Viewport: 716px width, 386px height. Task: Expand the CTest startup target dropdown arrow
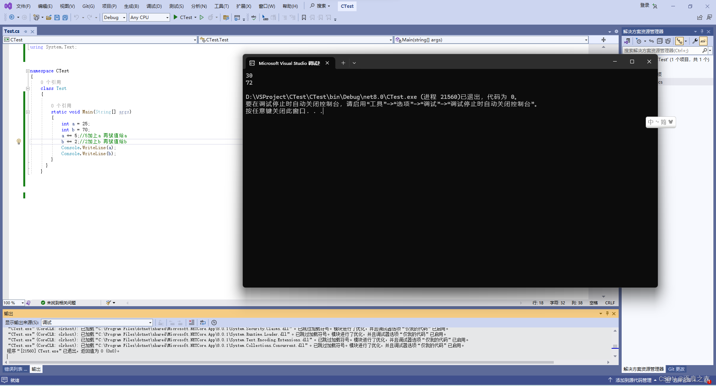point(195,17)
